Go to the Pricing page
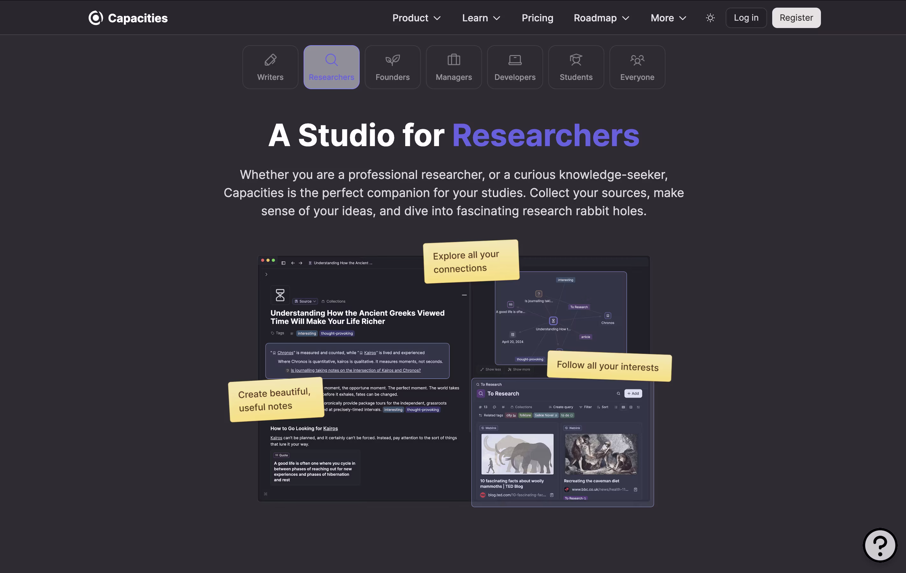 pyautogui.click(x=537, y=18)
